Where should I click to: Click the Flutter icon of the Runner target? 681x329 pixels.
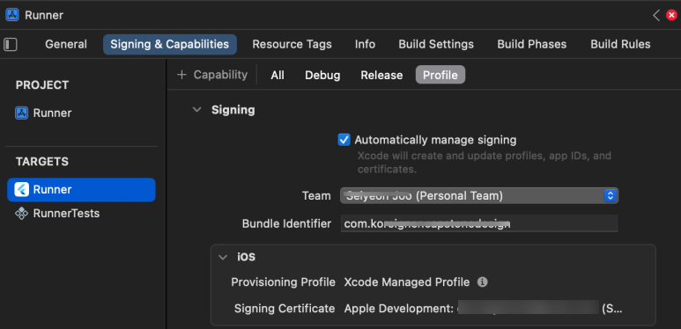tap(21, 189)
